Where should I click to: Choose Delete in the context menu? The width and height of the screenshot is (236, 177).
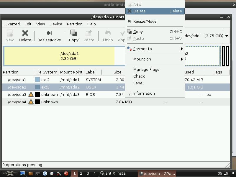pyautogui.click(x=155, y=11)
